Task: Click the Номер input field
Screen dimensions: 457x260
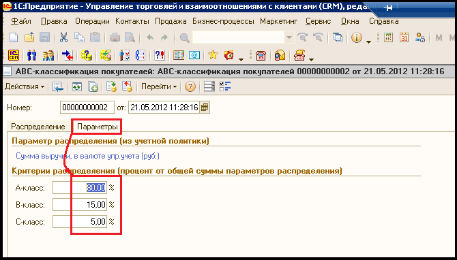Action: (87, 108)
